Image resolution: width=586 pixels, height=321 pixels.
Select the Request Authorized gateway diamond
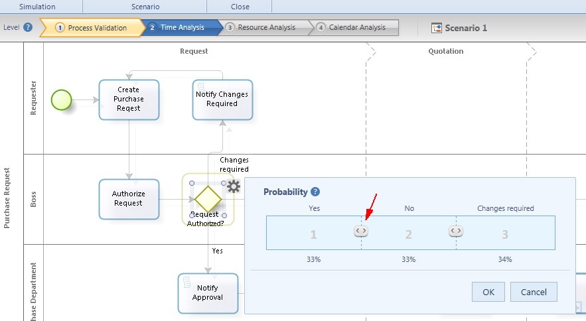(208, 199)
